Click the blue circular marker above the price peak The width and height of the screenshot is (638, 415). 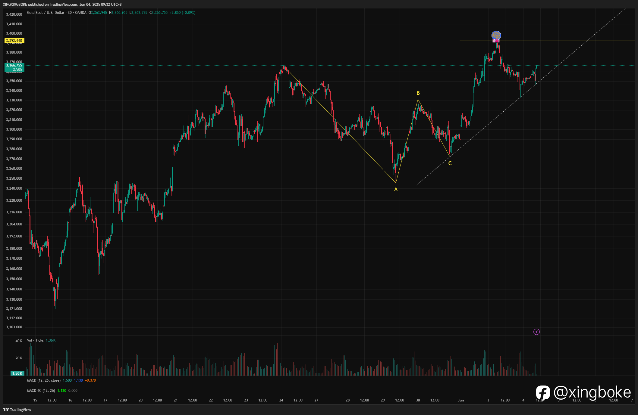(x=496, y=35)
